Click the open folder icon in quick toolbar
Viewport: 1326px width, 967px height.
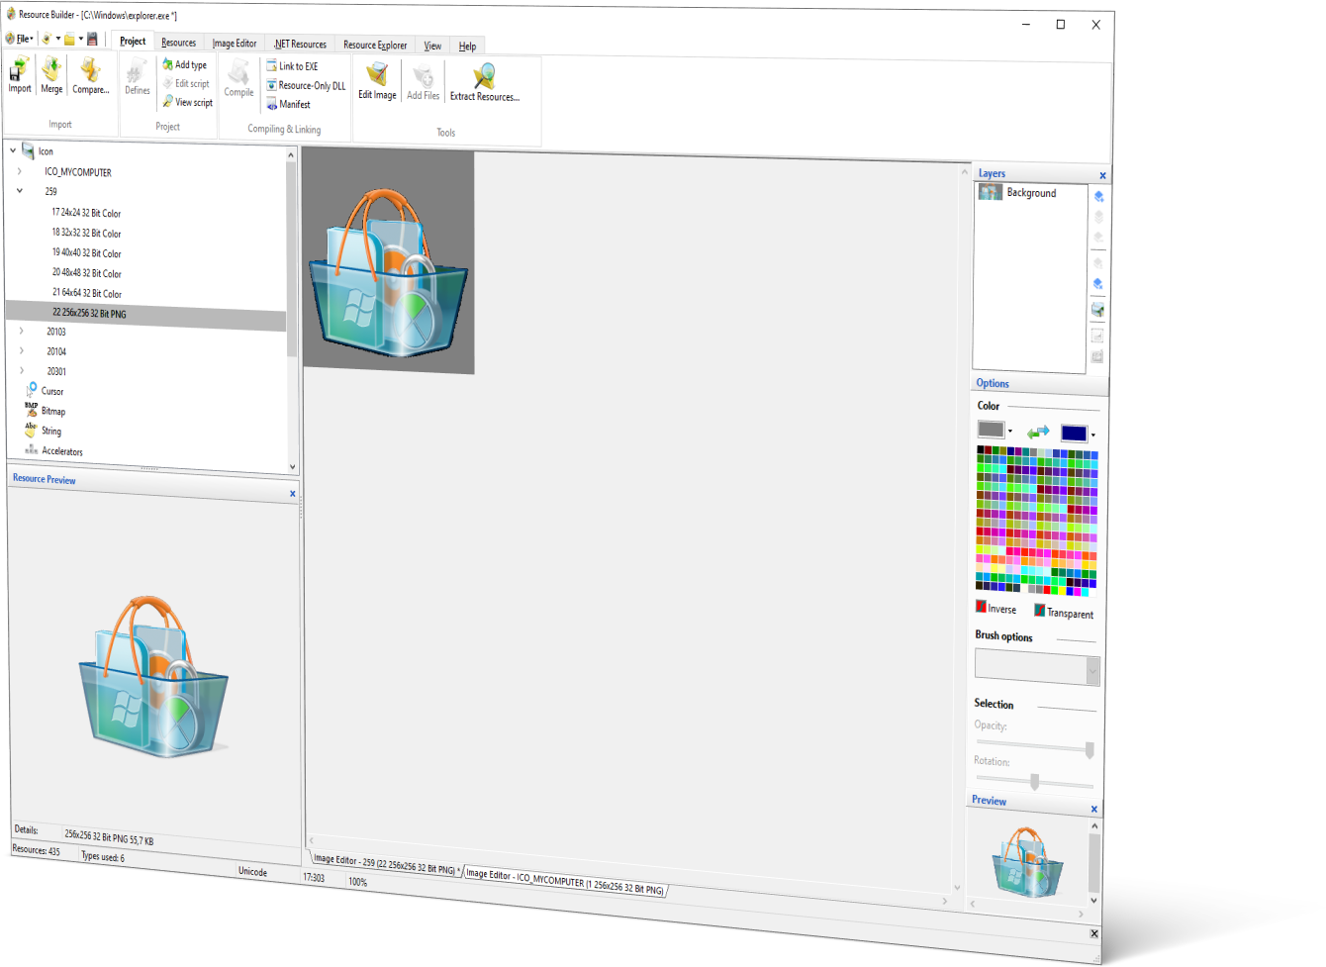point(69,39)
